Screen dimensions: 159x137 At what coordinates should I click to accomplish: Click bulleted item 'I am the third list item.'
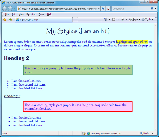coord(27,125)
